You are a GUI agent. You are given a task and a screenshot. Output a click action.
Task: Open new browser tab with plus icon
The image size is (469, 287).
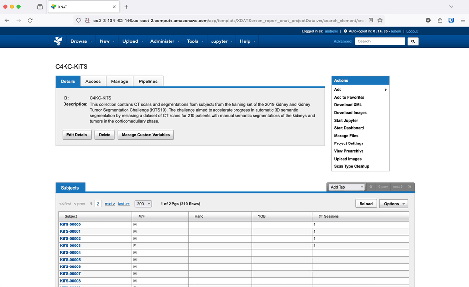point(126,7)
